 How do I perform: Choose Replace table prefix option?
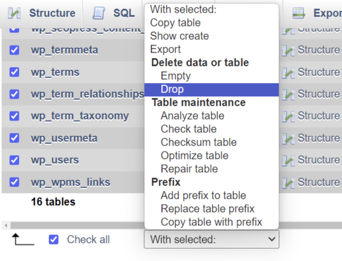click(x=208, y=209)
